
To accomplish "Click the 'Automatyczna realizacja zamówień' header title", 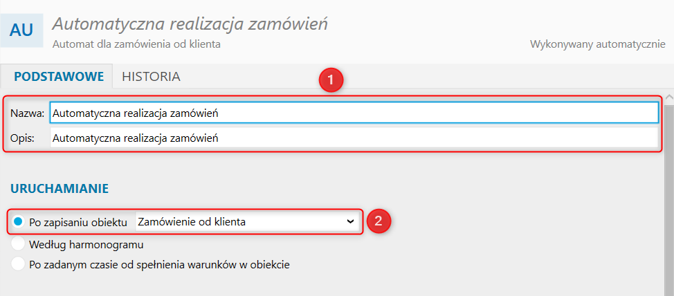I will pyautogui.click(x=190, y=24).
